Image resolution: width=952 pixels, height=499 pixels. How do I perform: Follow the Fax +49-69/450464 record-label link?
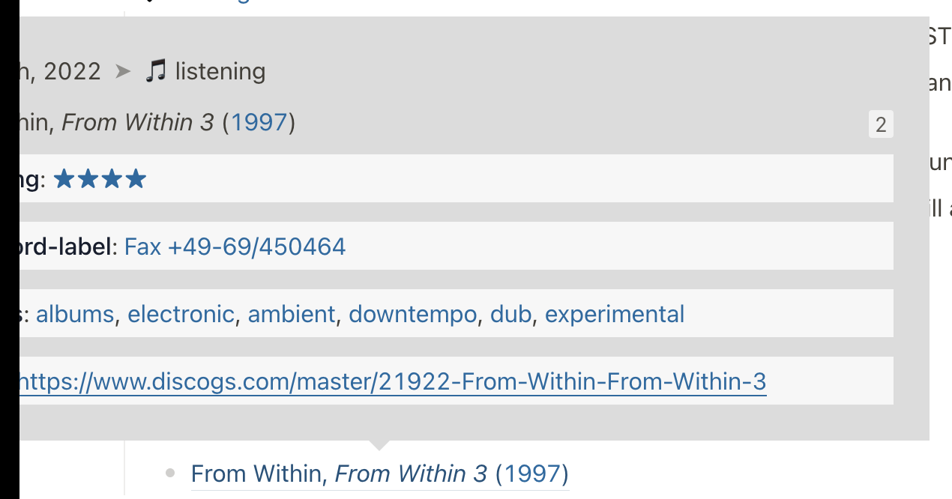[234, 246]
